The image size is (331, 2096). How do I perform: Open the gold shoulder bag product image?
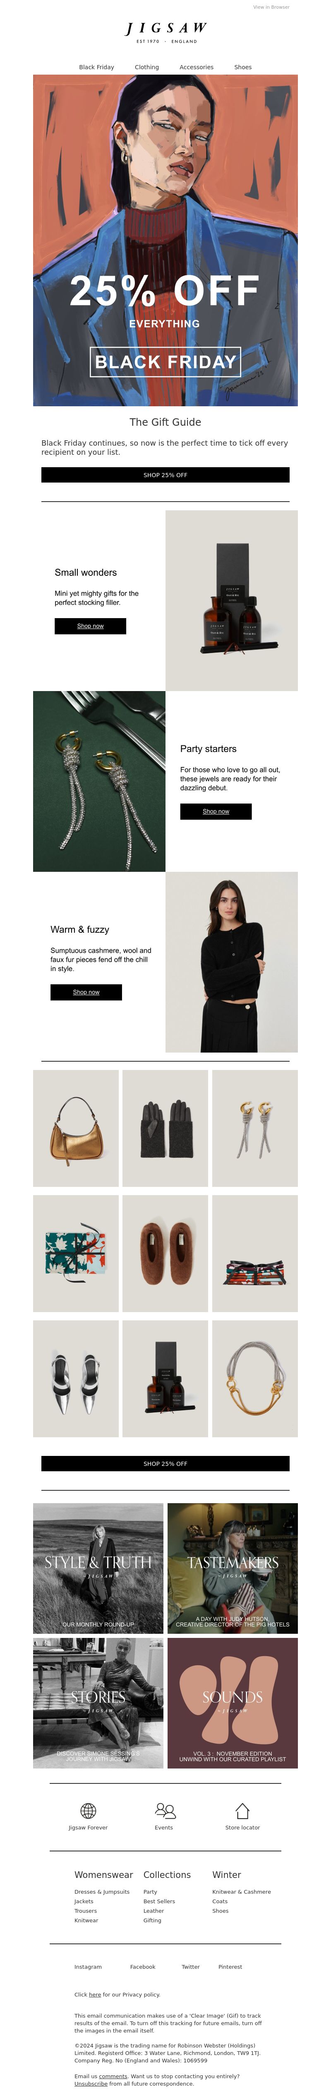coord(76,1128)
